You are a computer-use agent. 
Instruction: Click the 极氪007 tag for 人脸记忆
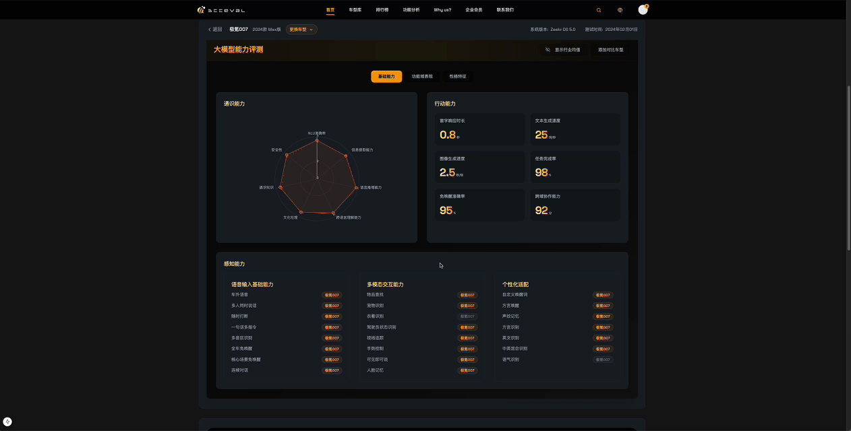pos(467,370)
